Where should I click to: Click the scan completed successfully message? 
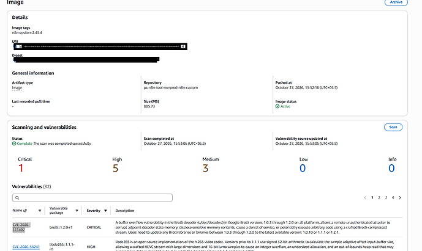point(62,144)
